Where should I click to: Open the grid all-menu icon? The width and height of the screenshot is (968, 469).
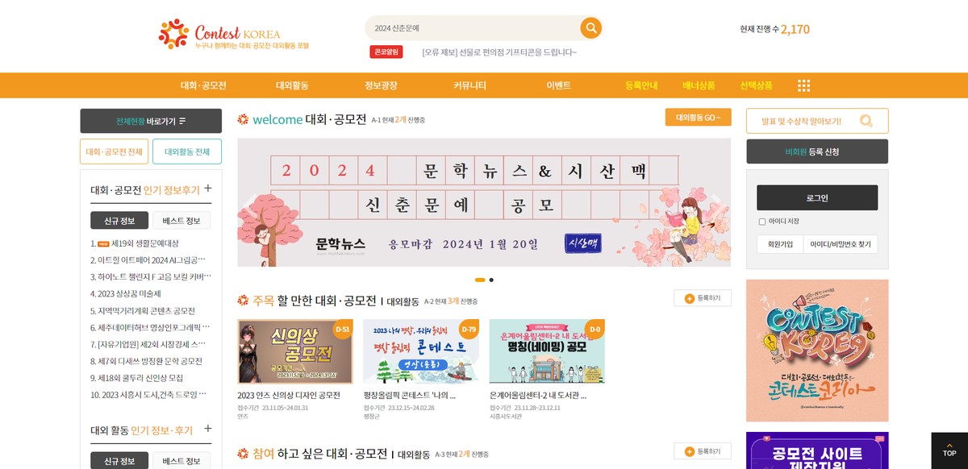(803, 85)
